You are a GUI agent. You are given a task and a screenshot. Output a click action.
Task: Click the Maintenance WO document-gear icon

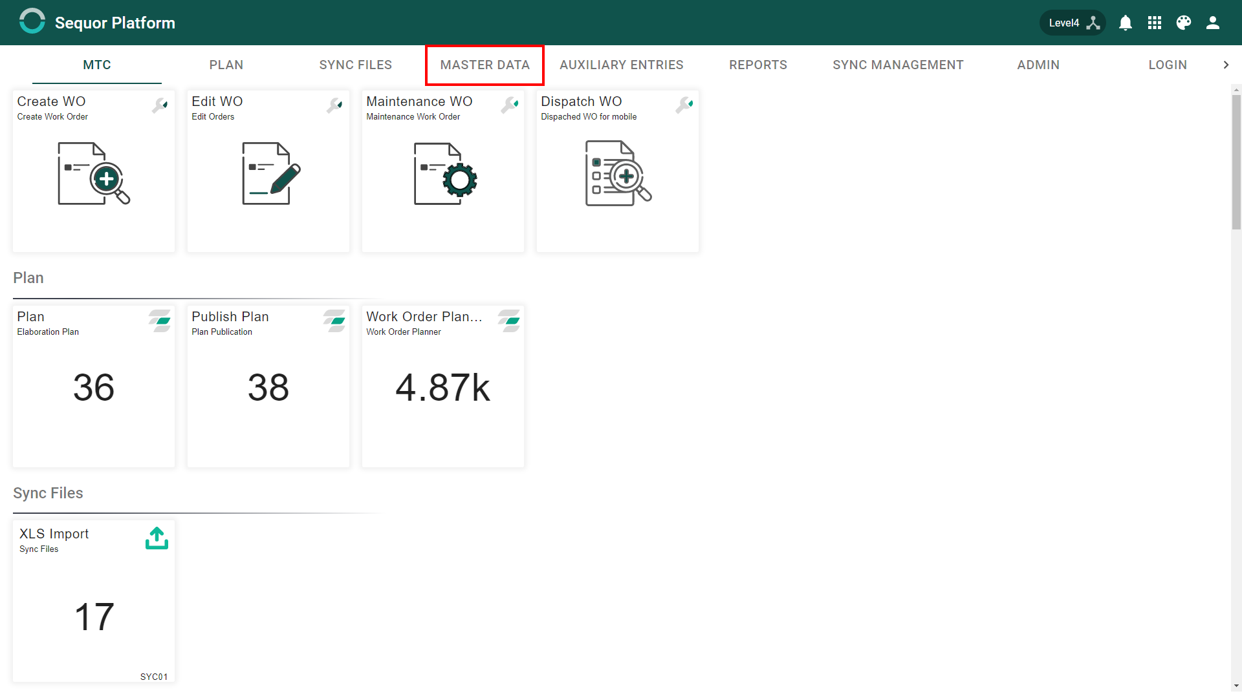[x=445, y=173]
